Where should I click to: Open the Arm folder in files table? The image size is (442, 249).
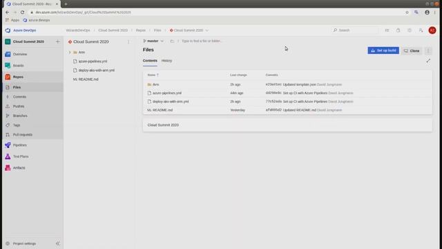(155, 84)
